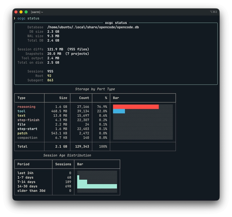Click the reasoning row in Storage table
Image resolution: width=232 pixels, height=217 pixels.
(27, 107)
